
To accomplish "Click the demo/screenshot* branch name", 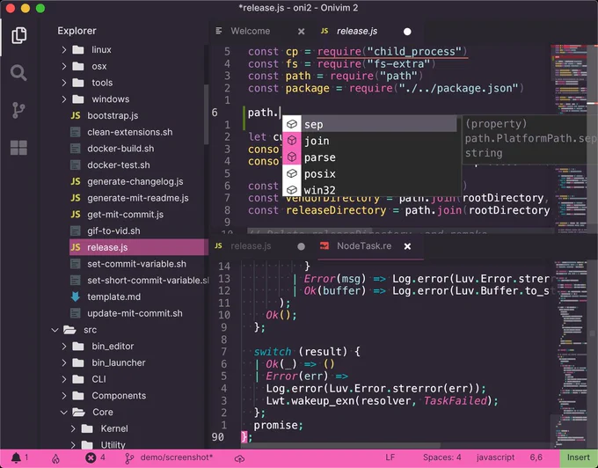I will pos(177,457).
